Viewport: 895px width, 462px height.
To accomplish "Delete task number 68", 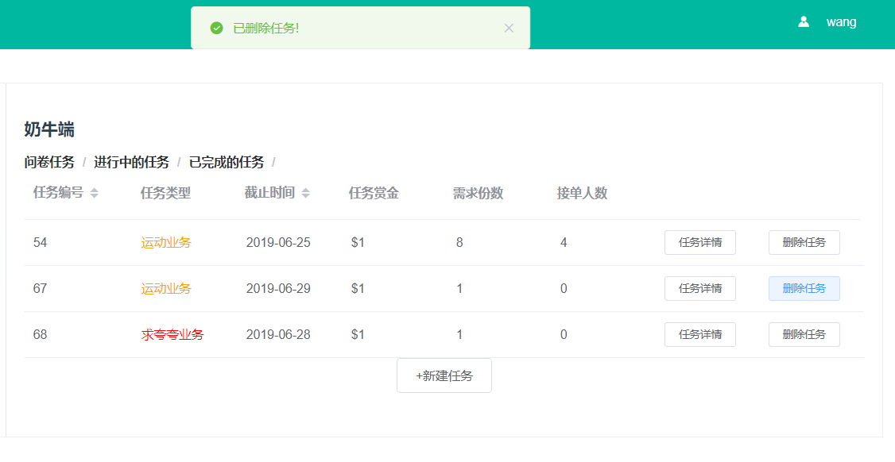I will [x=804, y=334].
